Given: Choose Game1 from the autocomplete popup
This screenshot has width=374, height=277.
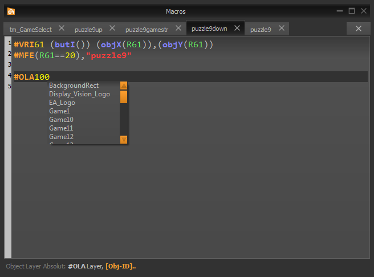Looking at the screenshot, I should [x=59, y=111].
